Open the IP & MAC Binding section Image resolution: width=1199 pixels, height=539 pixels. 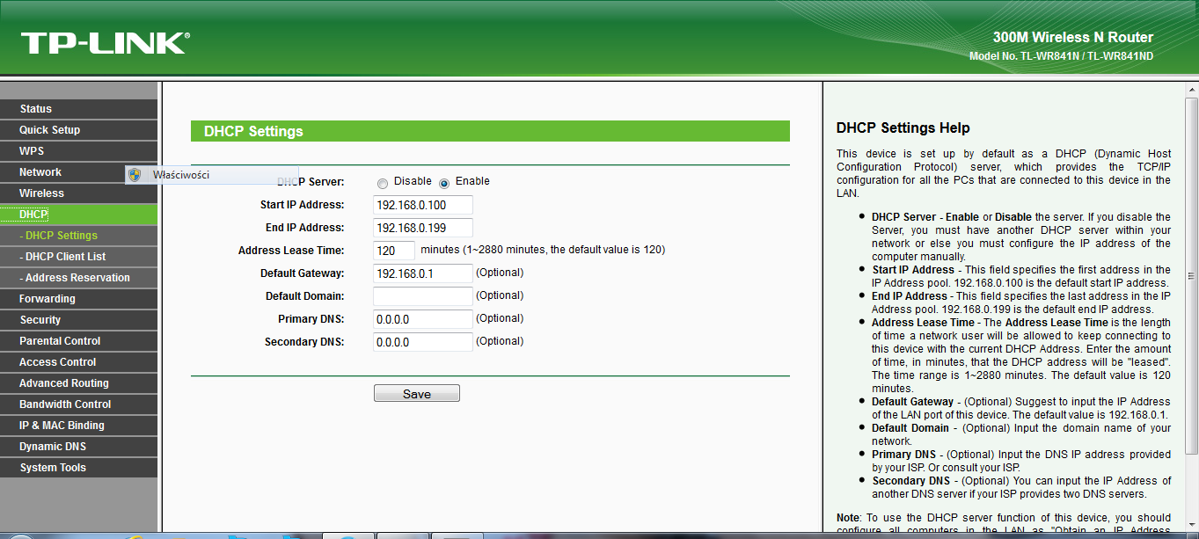click(x=62, y=426)
